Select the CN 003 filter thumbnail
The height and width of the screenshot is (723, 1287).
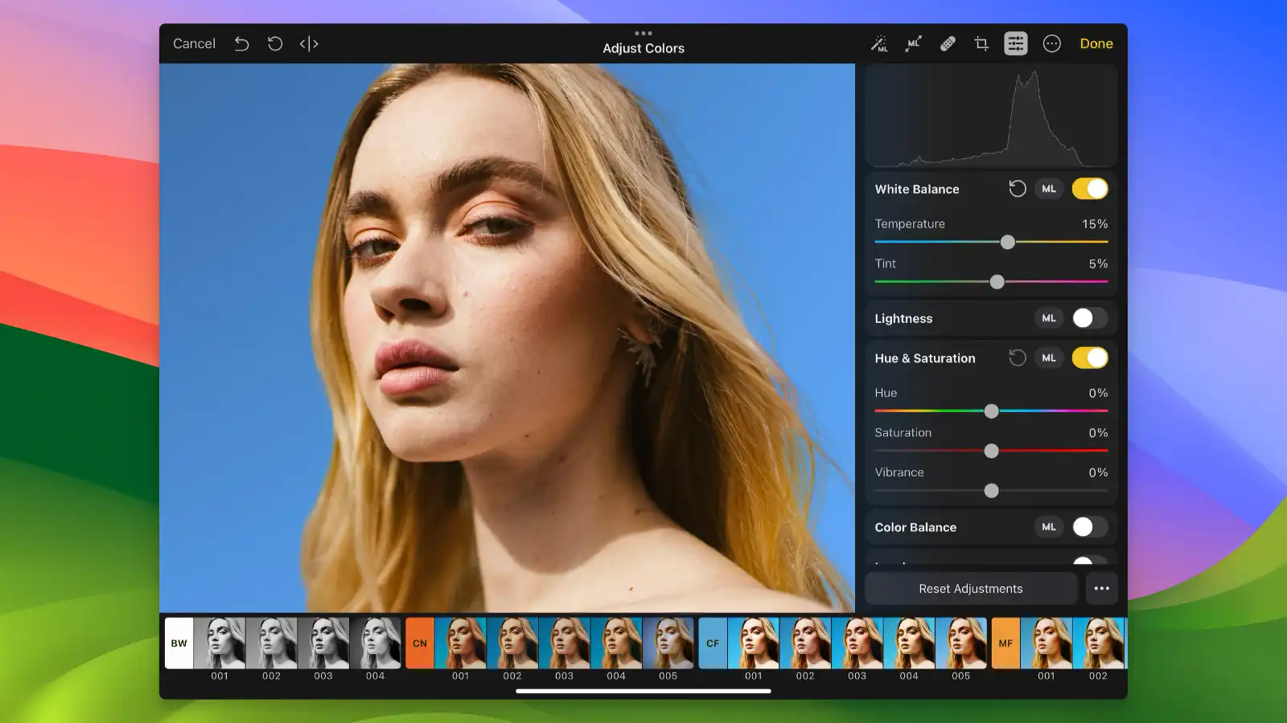[563, 643]
